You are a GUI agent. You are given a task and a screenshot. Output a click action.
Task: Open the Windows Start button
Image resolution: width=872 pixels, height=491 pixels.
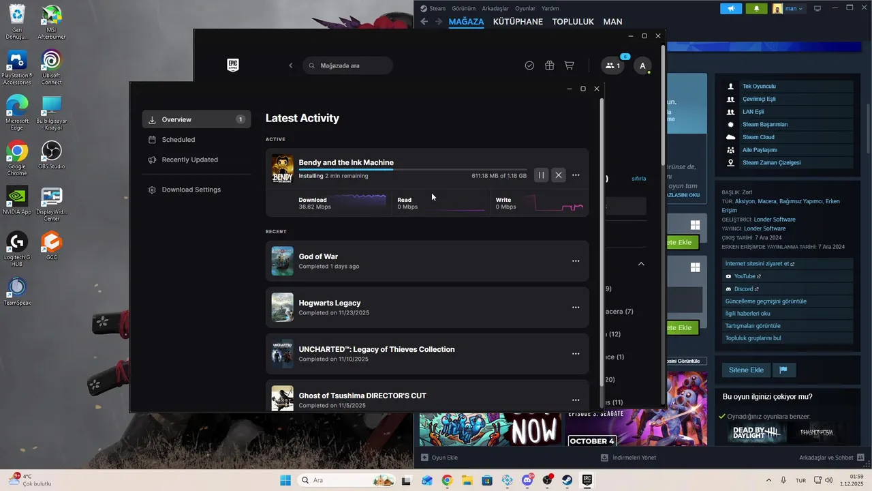pos(285,480)
